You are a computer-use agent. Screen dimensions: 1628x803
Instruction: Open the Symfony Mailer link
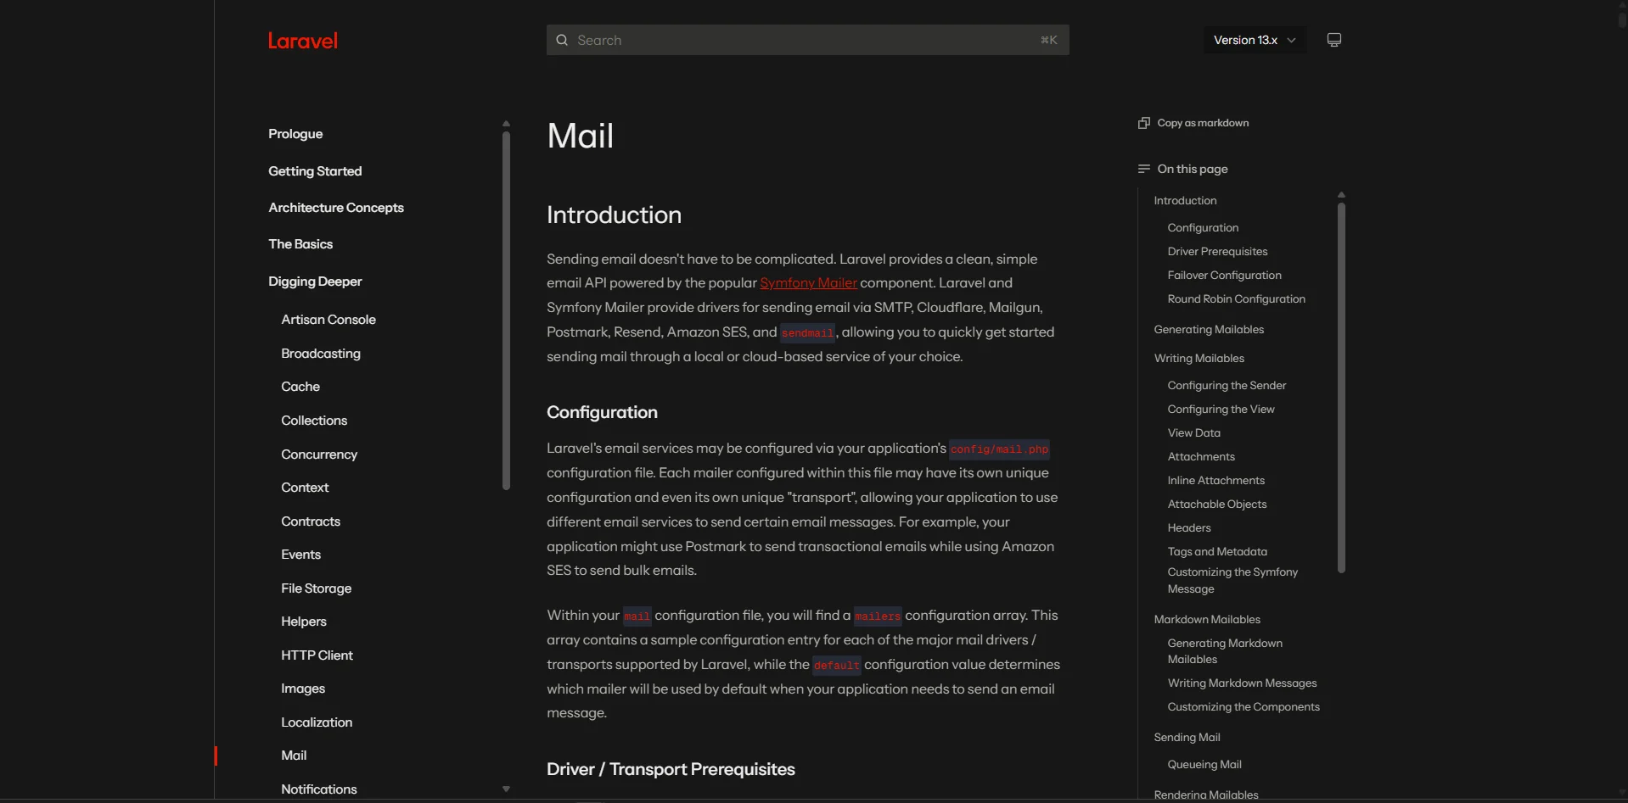click(x=808, y=283)
